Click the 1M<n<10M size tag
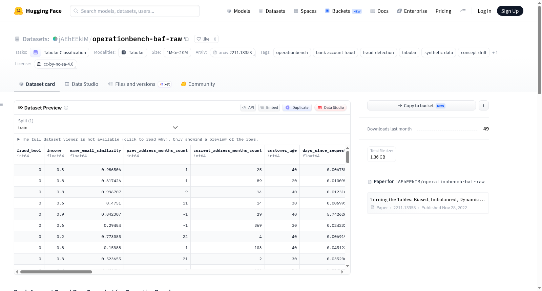Image resolution: width=542 pixels, height=291 pixels. click(x=177, y=52)
